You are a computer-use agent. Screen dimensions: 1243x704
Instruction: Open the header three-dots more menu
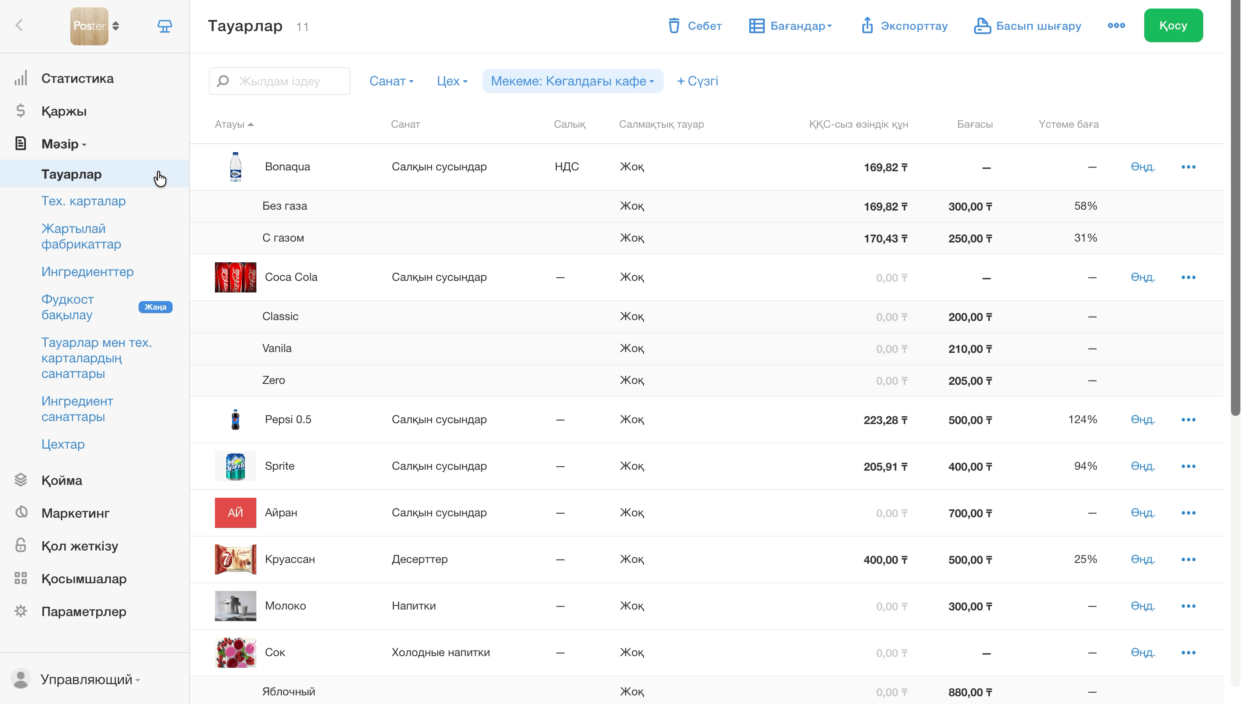tap(1116, 25)
